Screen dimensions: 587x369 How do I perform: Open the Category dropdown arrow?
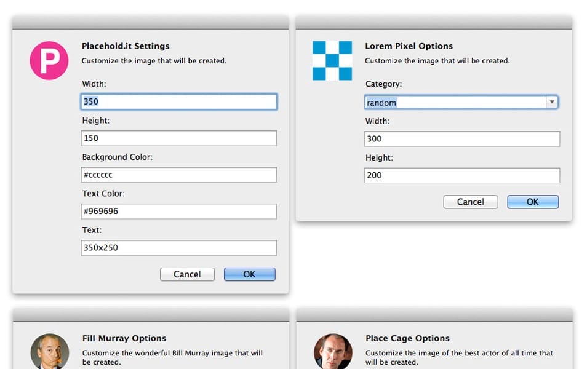pyautogui.click(x=552, y=102)
